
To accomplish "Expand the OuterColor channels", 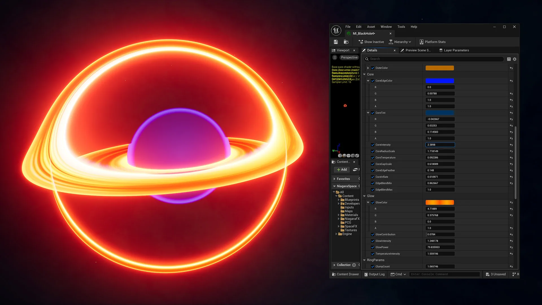I will click(x=368, y=68).
